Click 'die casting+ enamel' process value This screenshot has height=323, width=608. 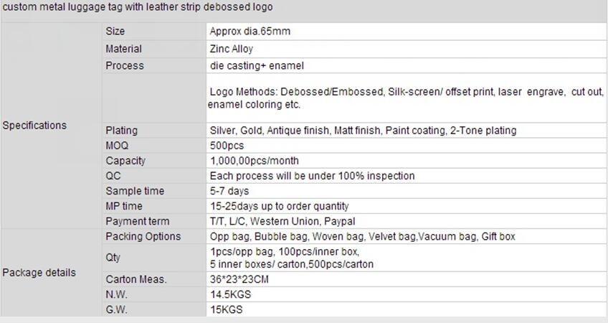[257, 65]
